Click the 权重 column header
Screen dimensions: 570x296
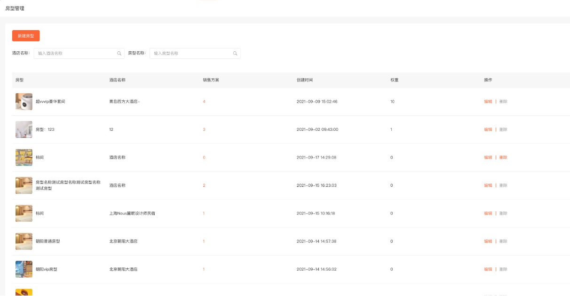coord(395,80)
